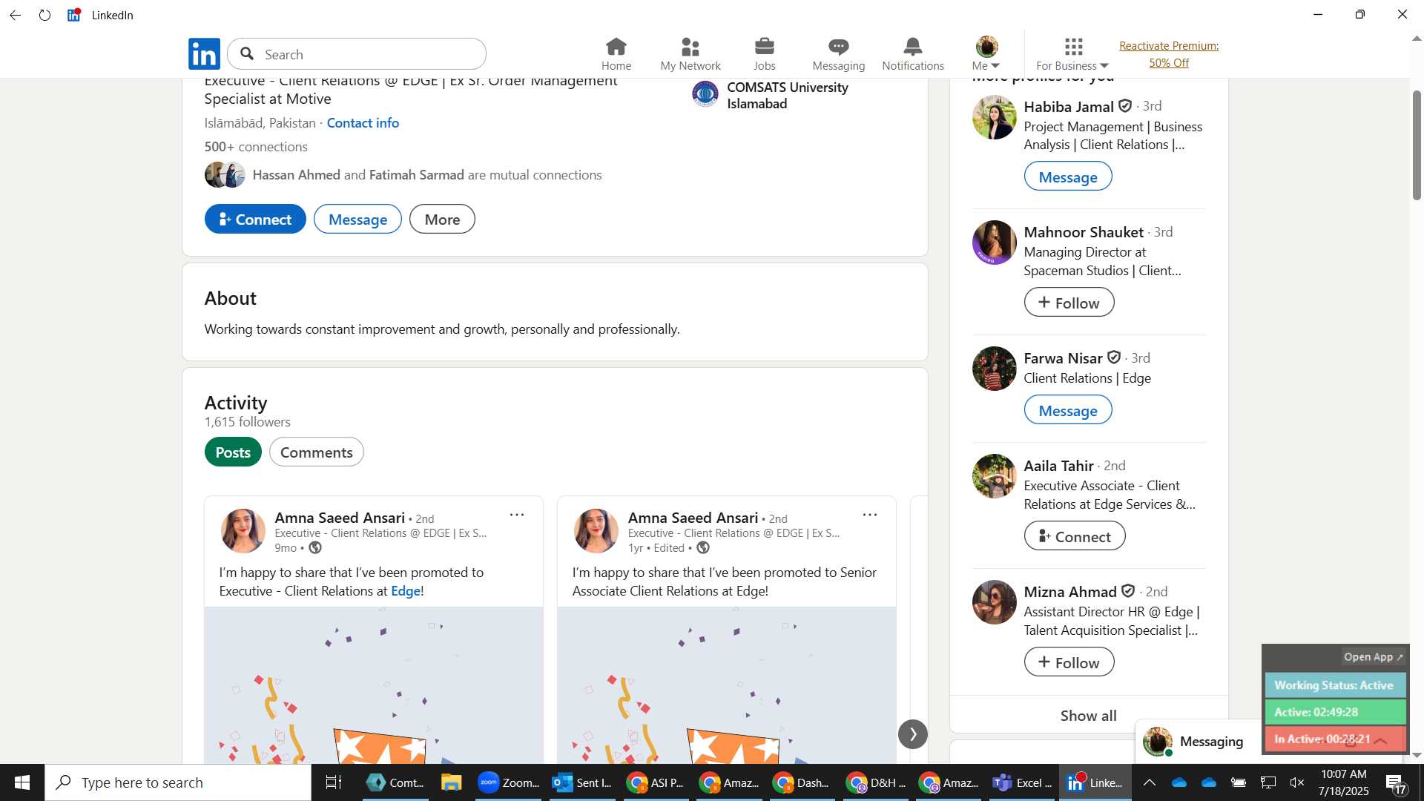Expand the Me profile dropdown

coord(986,54)
